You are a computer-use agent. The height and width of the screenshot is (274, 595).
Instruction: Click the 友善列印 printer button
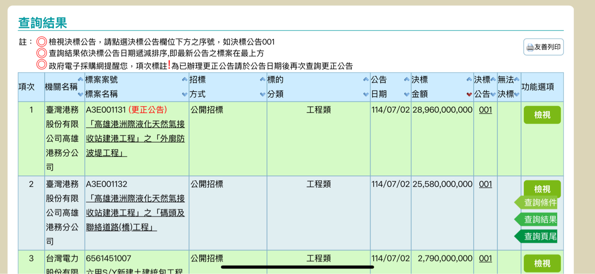(543, 47)
